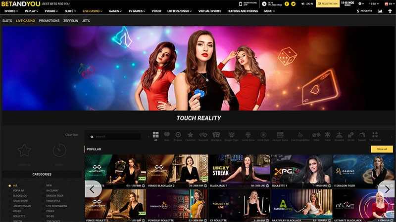
Task: Select the BLACKJACK category option
Action: (x=20, y=195)
